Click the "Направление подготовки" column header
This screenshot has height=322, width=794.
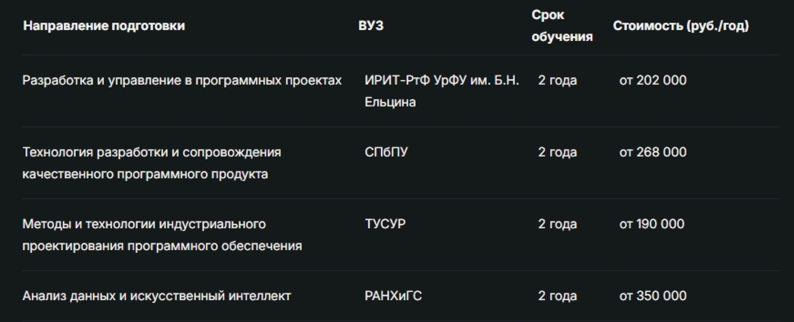(104, 26)
